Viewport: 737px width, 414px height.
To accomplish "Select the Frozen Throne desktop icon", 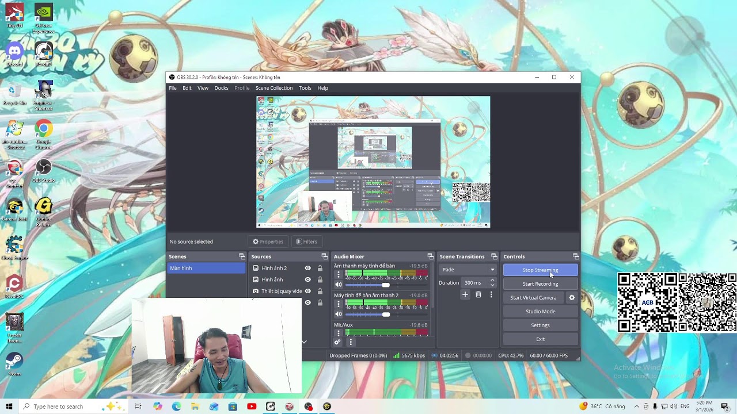I will [x=14, y=329].
